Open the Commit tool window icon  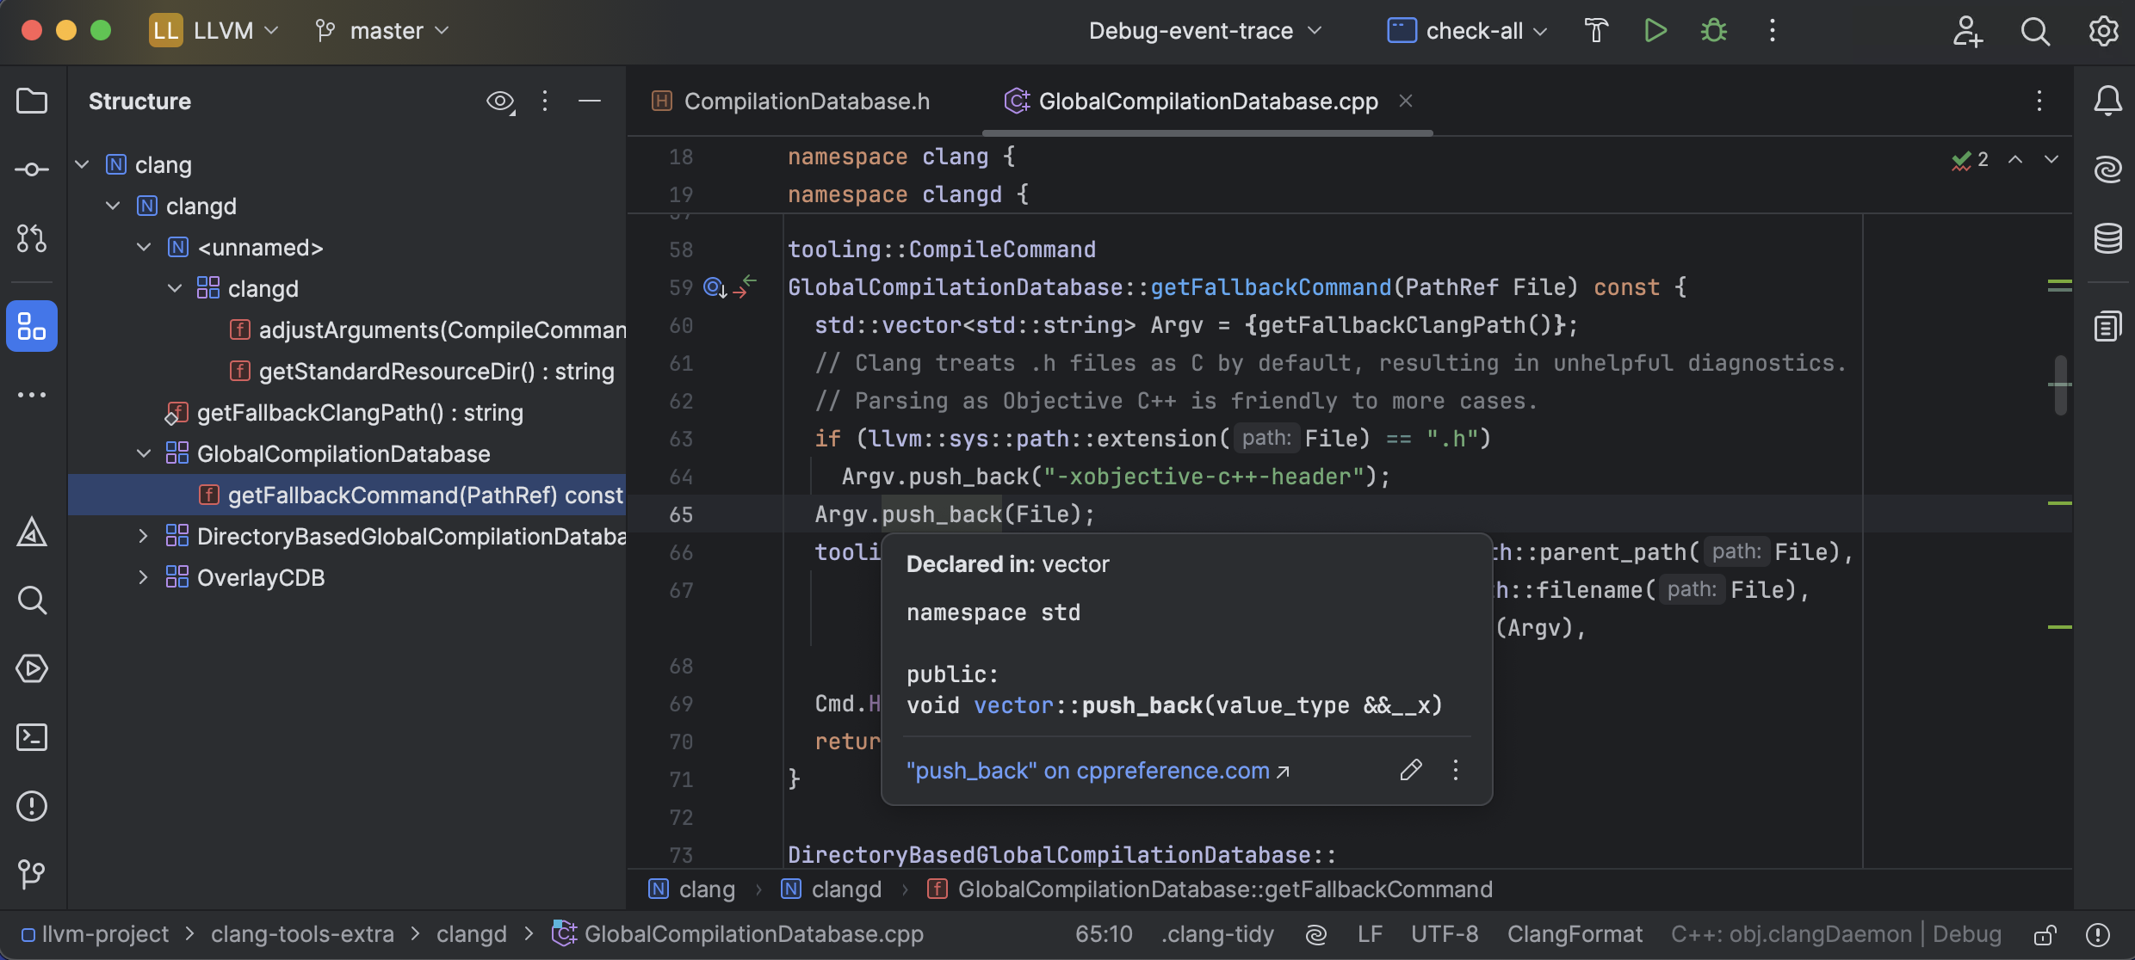coord(32,169)
